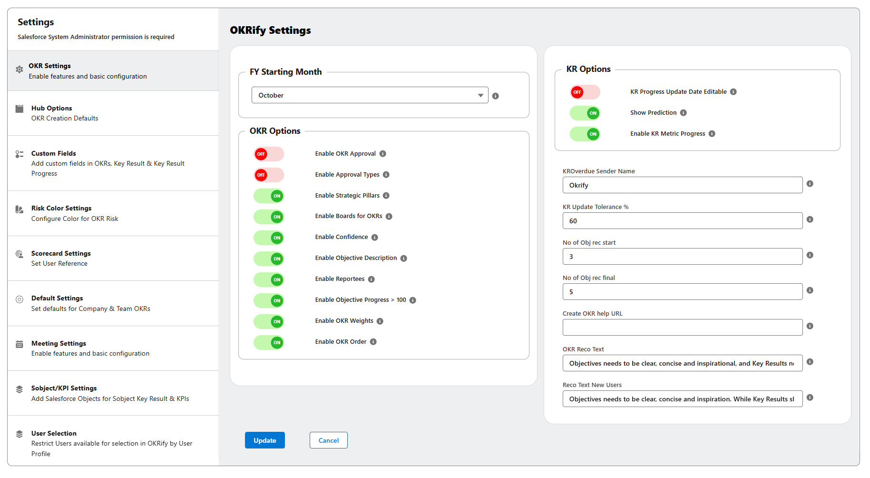Image resolution: width=870 pixels, height=478 pixels.
Task: Select the OKR Settings gear icon
Action: click(20, 70)
